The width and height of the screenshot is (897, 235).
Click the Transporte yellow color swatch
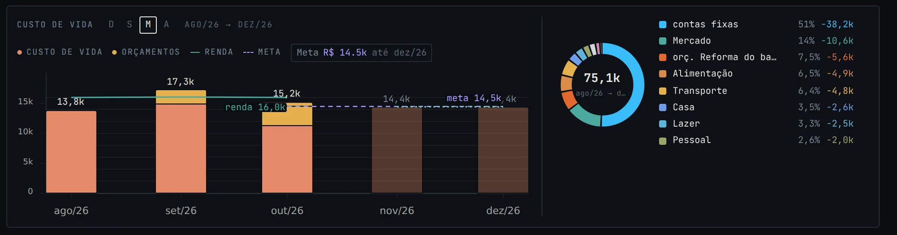[x=663, y=91]
